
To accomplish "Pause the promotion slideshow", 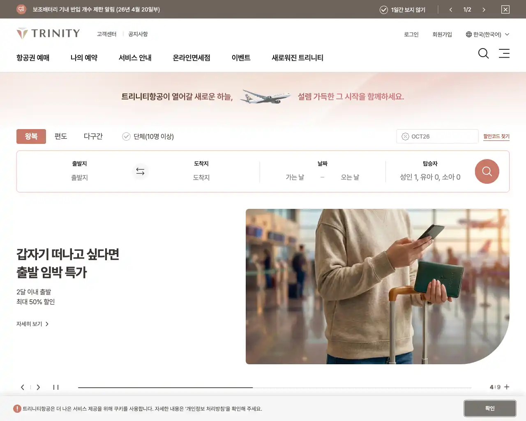I will point(56,387).
